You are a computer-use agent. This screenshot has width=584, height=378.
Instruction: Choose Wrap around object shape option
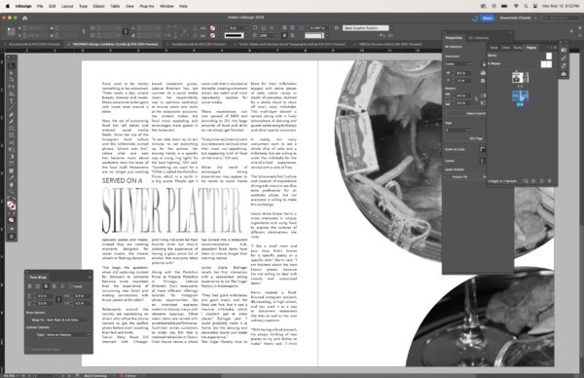(46, 286)
